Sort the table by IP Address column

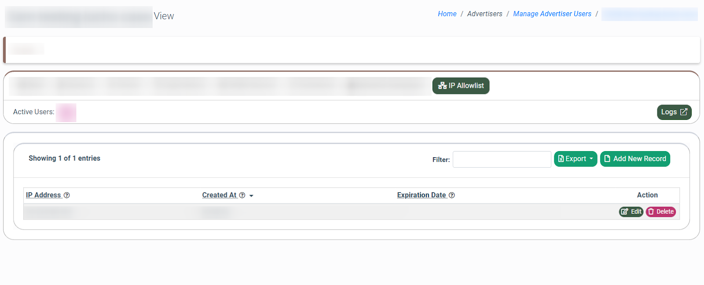[43, 195]
